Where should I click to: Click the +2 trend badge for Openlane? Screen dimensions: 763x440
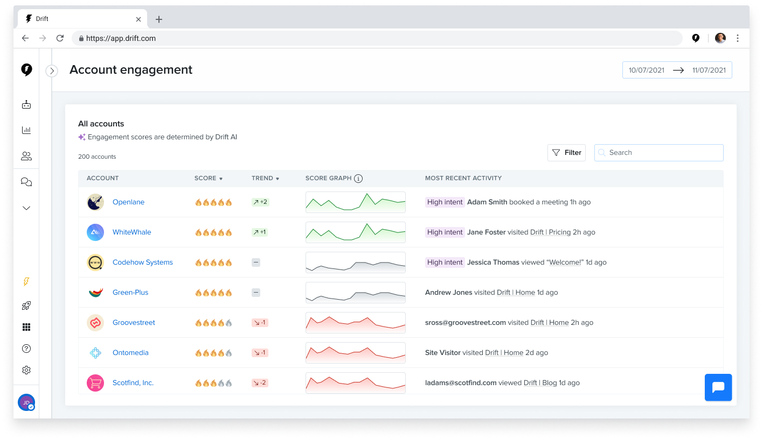260,202
